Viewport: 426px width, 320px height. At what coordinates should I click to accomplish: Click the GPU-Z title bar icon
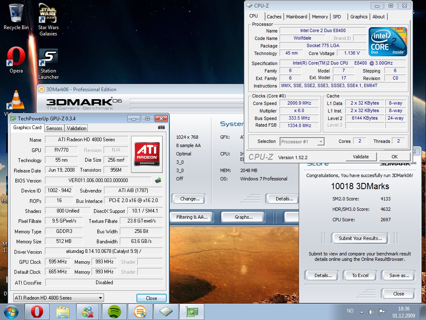[13, 118]
